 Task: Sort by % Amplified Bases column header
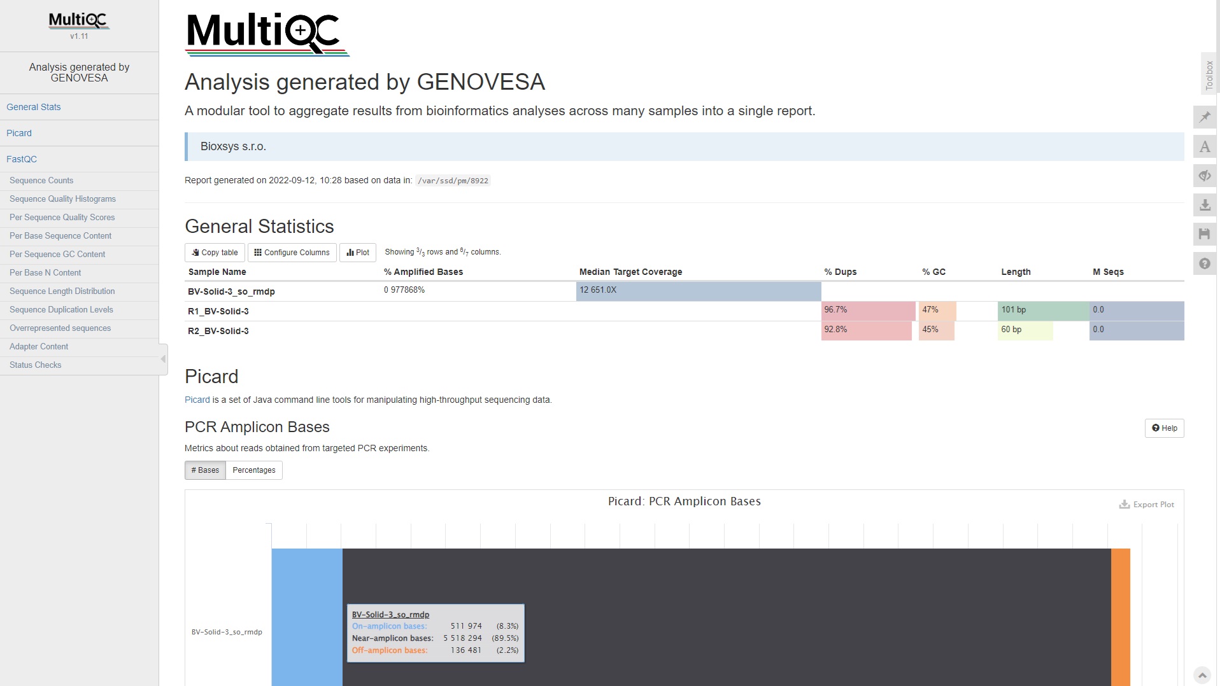tap(423, 272)
